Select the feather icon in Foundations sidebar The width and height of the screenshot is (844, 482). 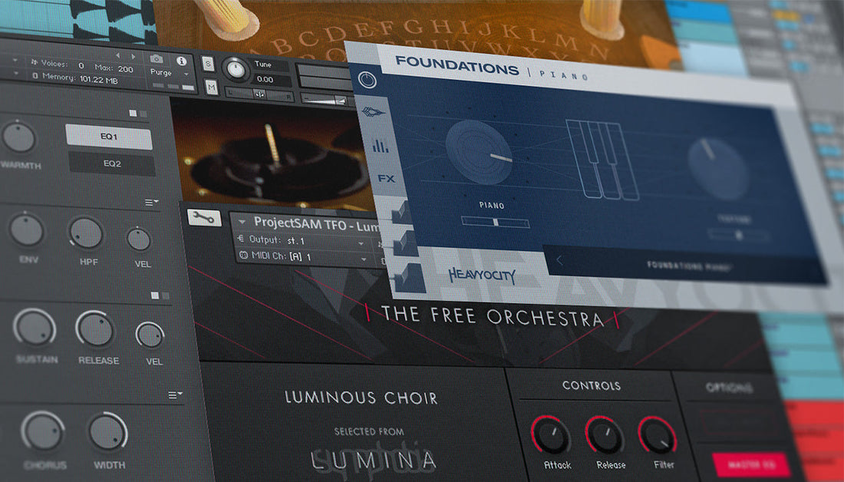[x=373, y=112]
